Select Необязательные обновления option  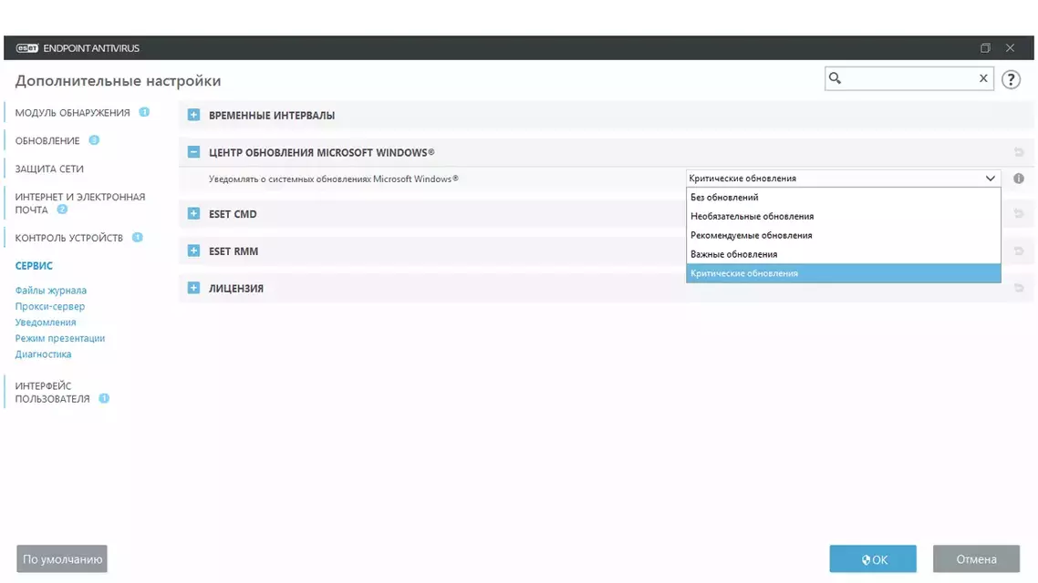pos(844,216)
